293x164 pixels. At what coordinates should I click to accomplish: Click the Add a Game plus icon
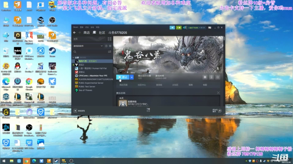(75, 111)
